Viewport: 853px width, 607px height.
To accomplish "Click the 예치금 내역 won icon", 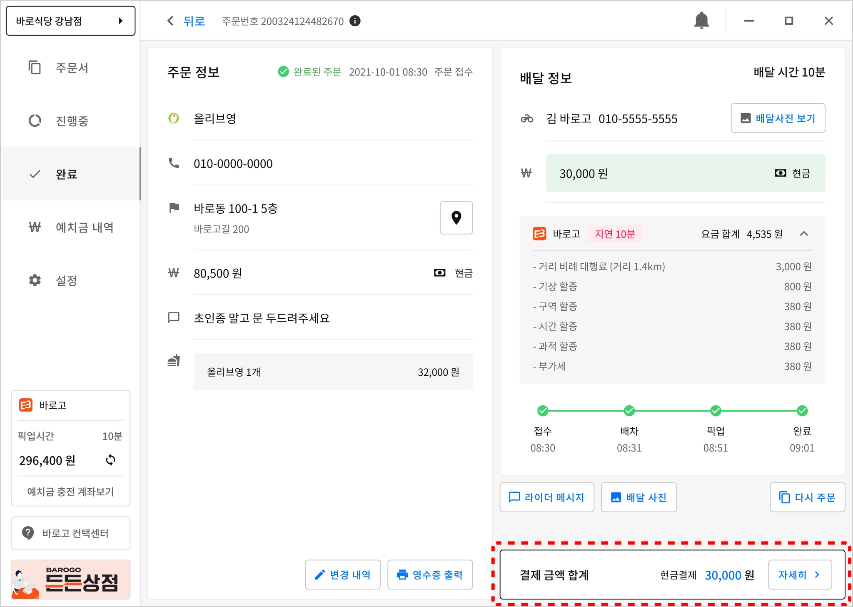I will pyautogui.click(x=35, y=227).
